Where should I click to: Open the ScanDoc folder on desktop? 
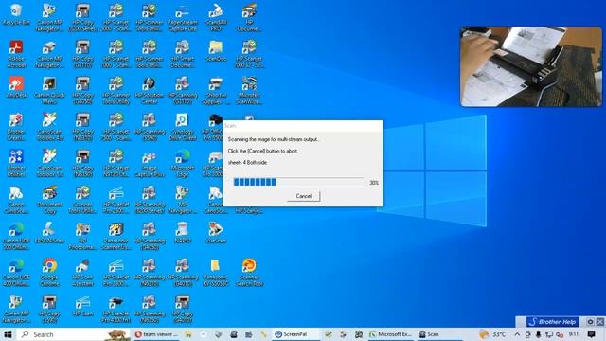[x=216, y=51]
